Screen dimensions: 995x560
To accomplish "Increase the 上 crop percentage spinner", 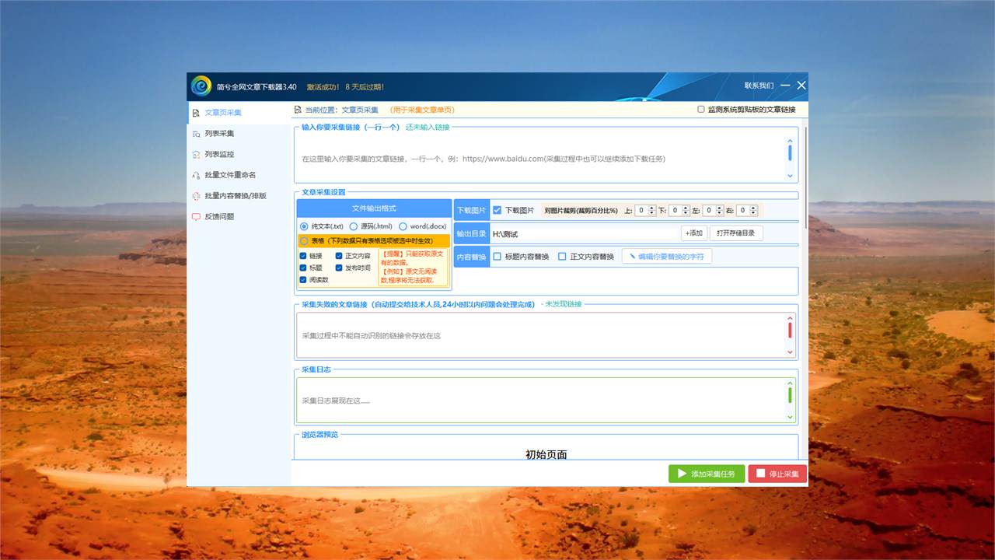I will 651,208.
